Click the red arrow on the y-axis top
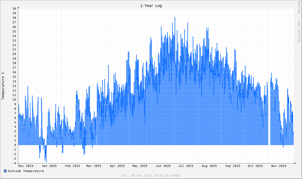 (18, 8)
